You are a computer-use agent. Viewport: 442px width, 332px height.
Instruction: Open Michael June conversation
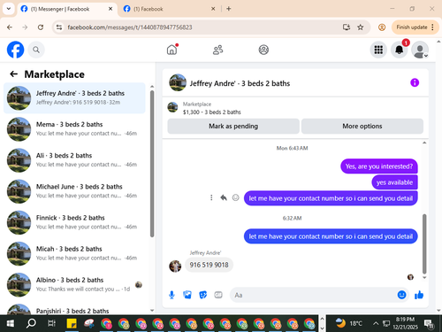(74, 191)
